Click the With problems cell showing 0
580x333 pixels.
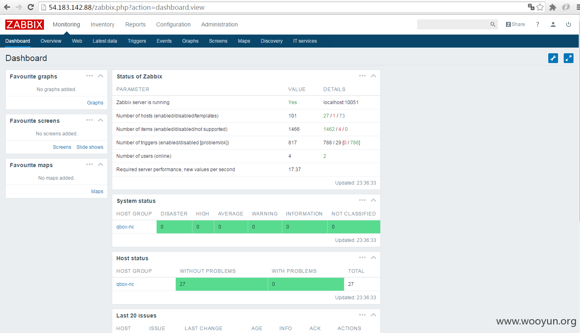coord(306,284)
